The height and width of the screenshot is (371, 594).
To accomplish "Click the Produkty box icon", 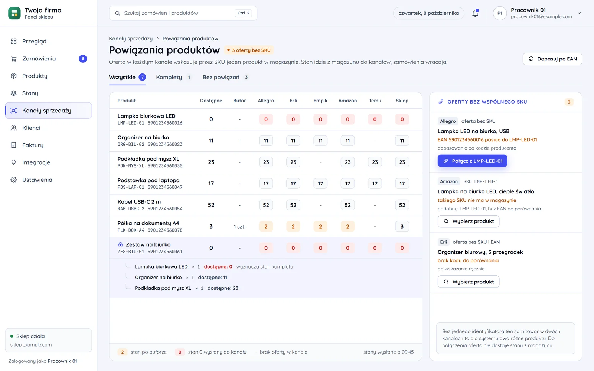I will point(14,76).
